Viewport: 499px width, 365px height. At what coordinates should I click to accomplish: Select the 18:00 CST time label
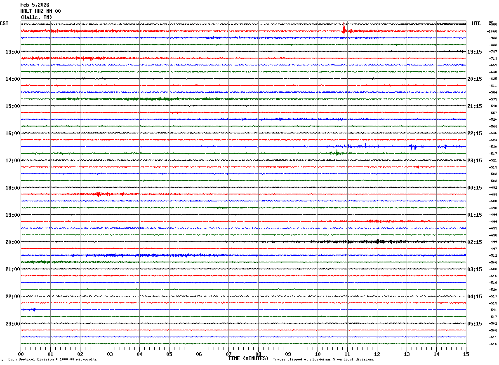tap(12, 188)
